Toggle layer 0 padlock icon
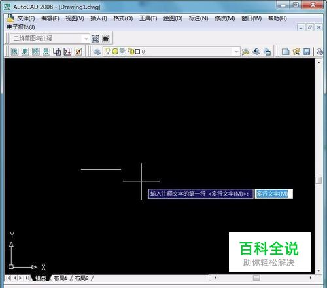Image resolution: width=327 pixels, height=288 pixels. (131, 51)
